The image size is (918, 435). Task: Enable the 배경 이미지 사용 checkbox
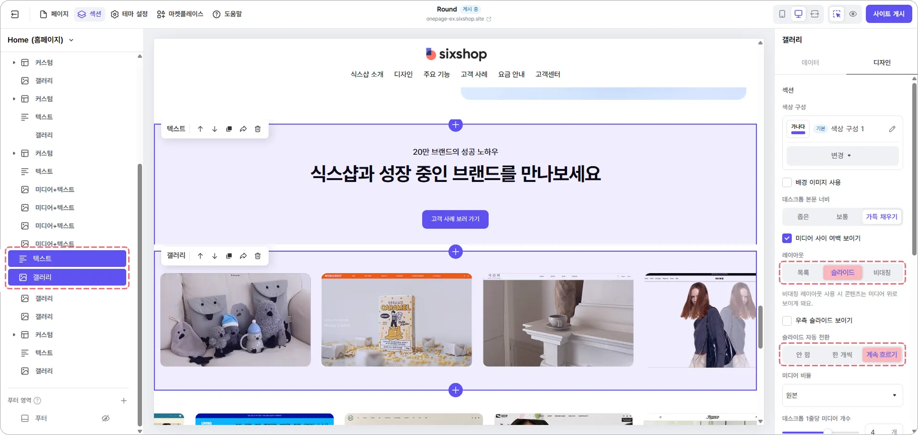tap(787, 182)
